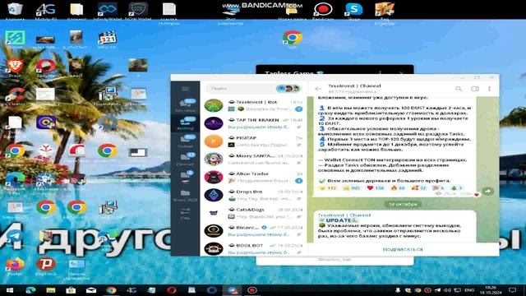Click the Подписаться subscribe button
The height and width of the screenshot is (296, 526).
pos(403,249)
